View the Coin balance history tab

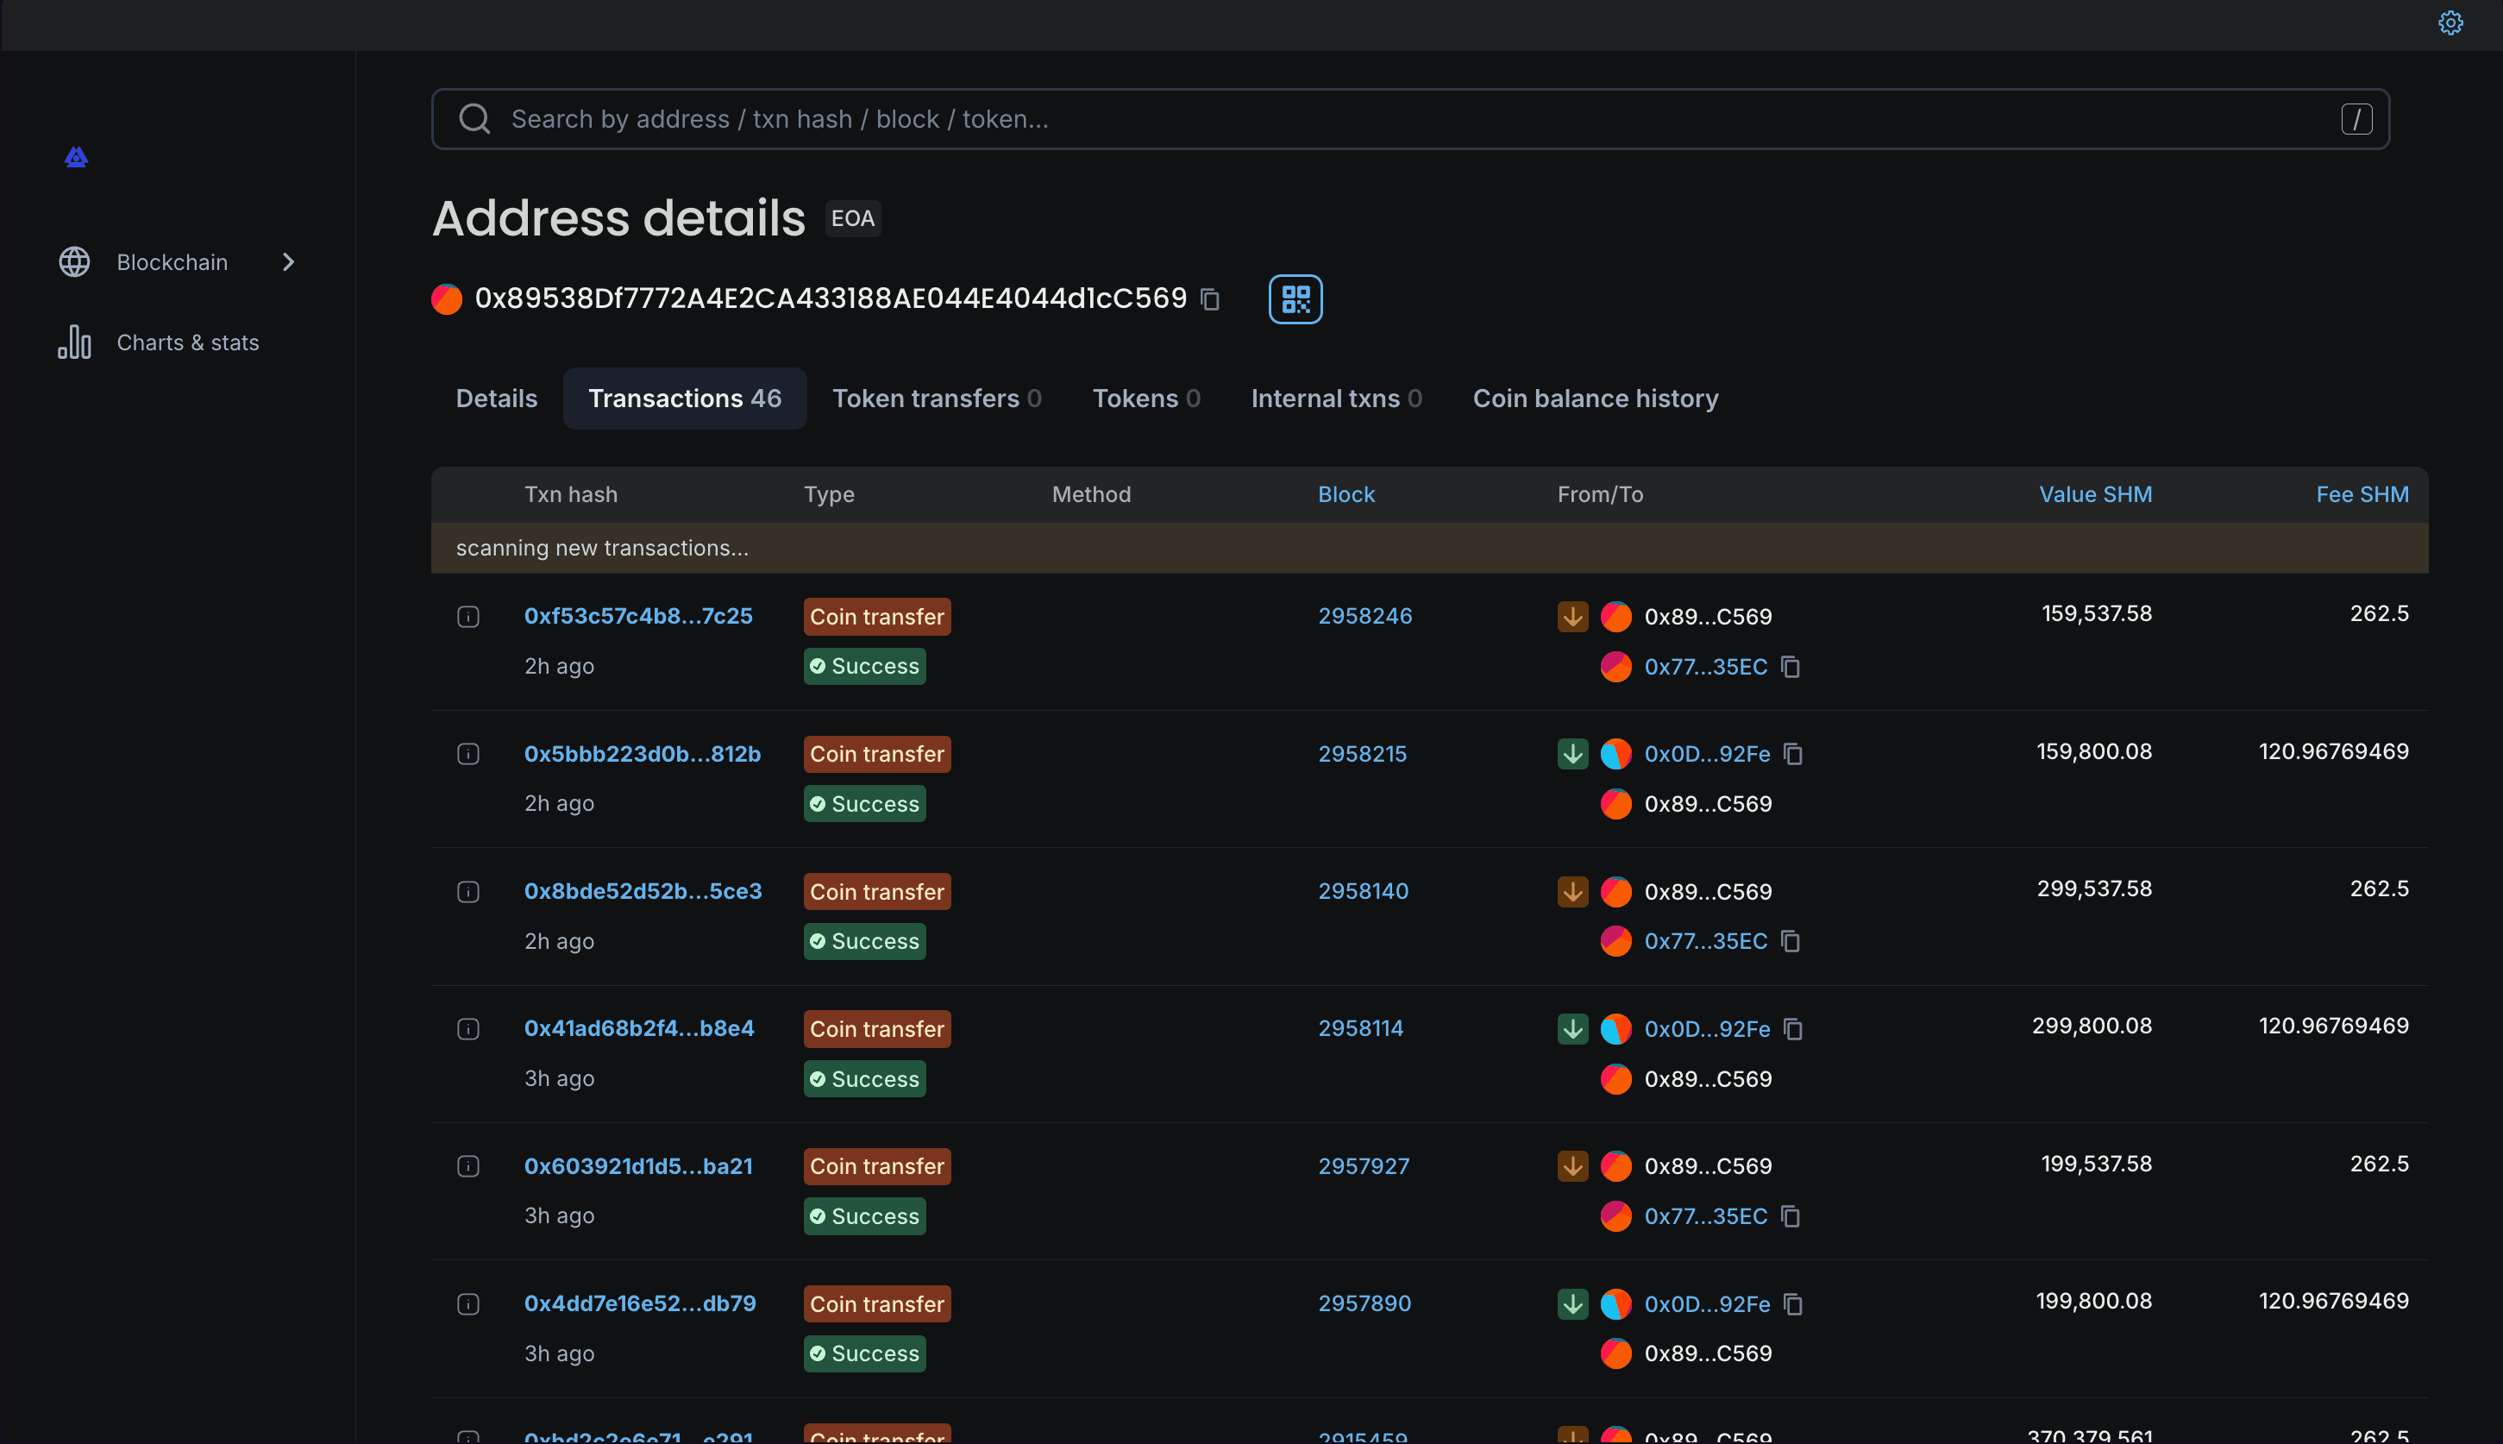tap(1595, 398)
